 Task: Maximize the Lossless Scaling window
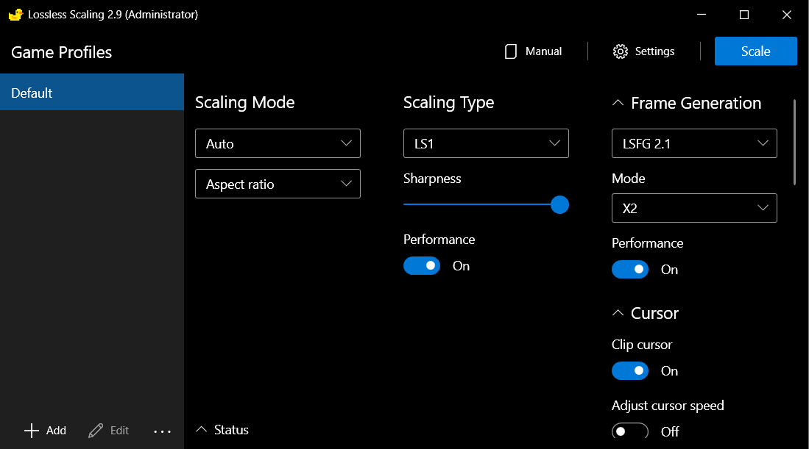tap(744, 15)
